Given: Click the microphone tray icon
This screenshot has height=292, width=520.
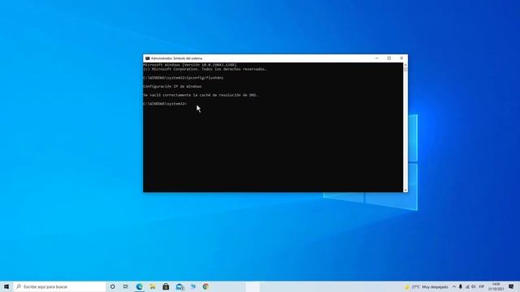Looking at the screenshot, I should coord(461,287).
